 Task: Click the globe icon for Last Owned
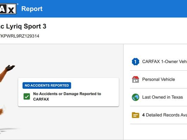(135, 97)
